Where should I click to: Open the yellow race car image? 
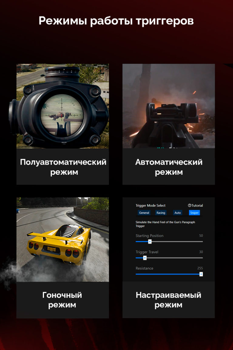[63, 239]
